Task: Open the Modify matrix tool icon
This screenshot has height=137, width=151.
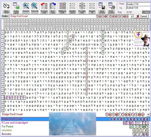Action: coord(16,6)
